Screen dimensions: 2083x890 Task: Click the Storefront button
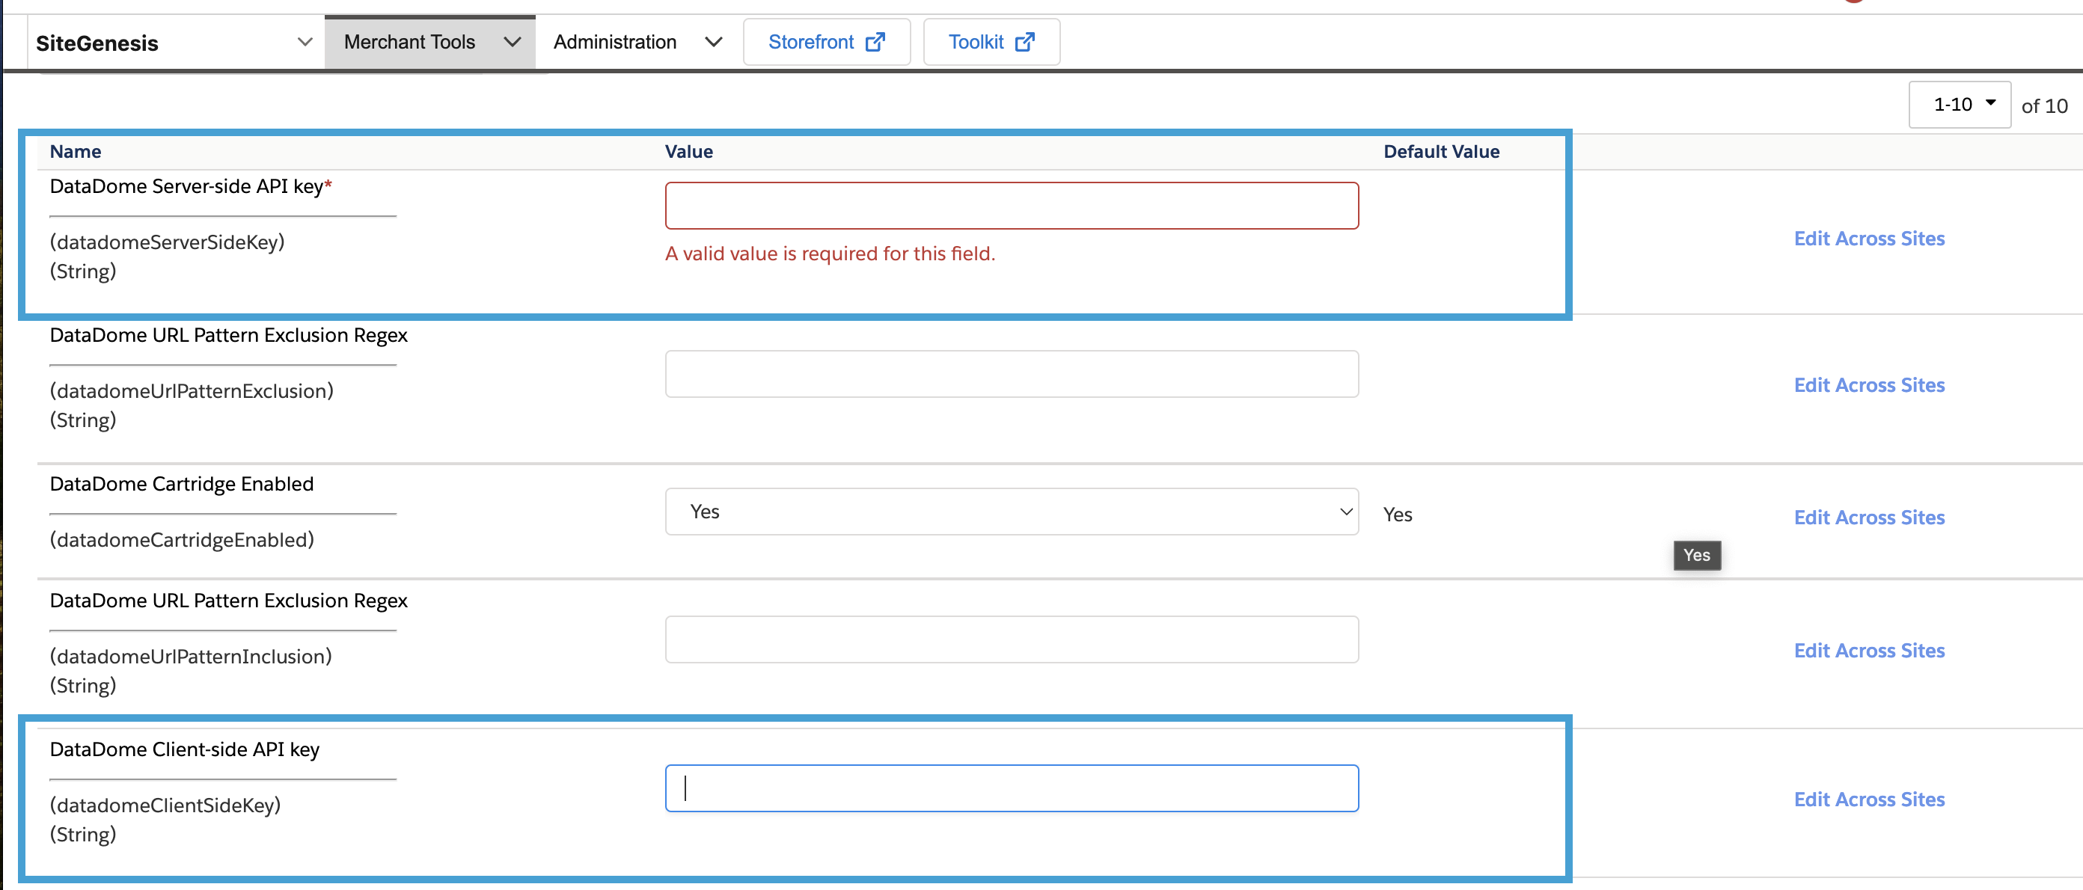827,42
